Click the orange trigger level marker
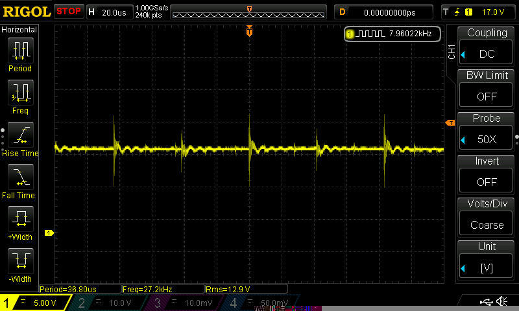 point(450,122)
